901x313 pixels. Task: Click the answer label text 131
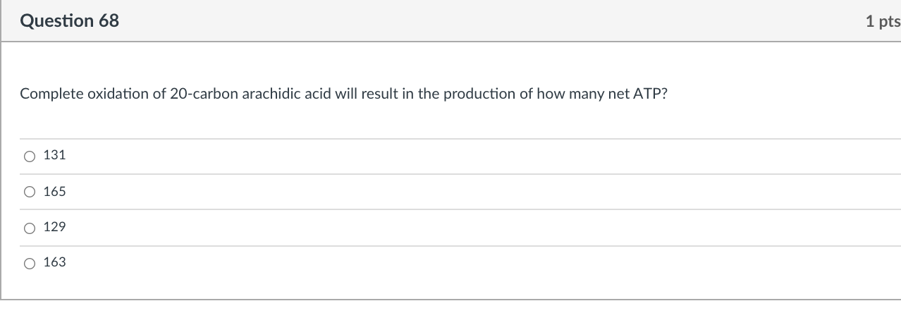(x=54, y=155)
